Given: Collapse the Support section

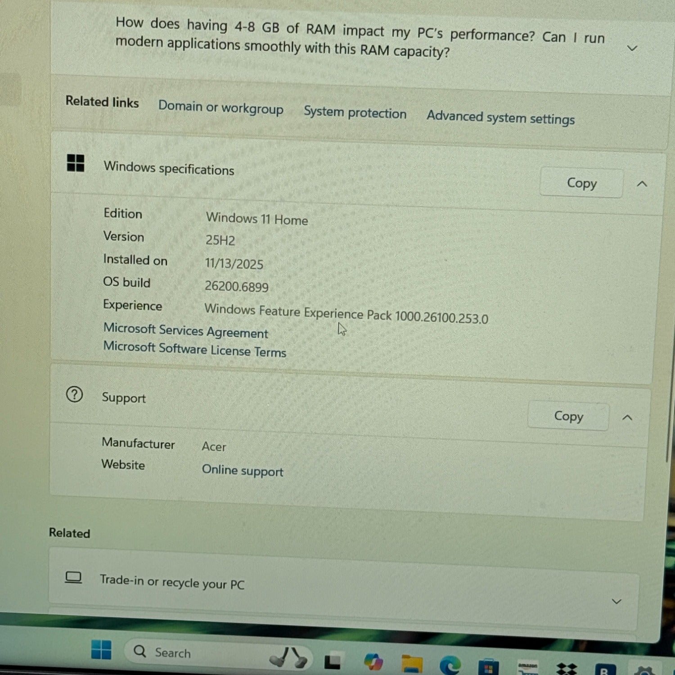Looking at the screenshot, I should [627, 418].
